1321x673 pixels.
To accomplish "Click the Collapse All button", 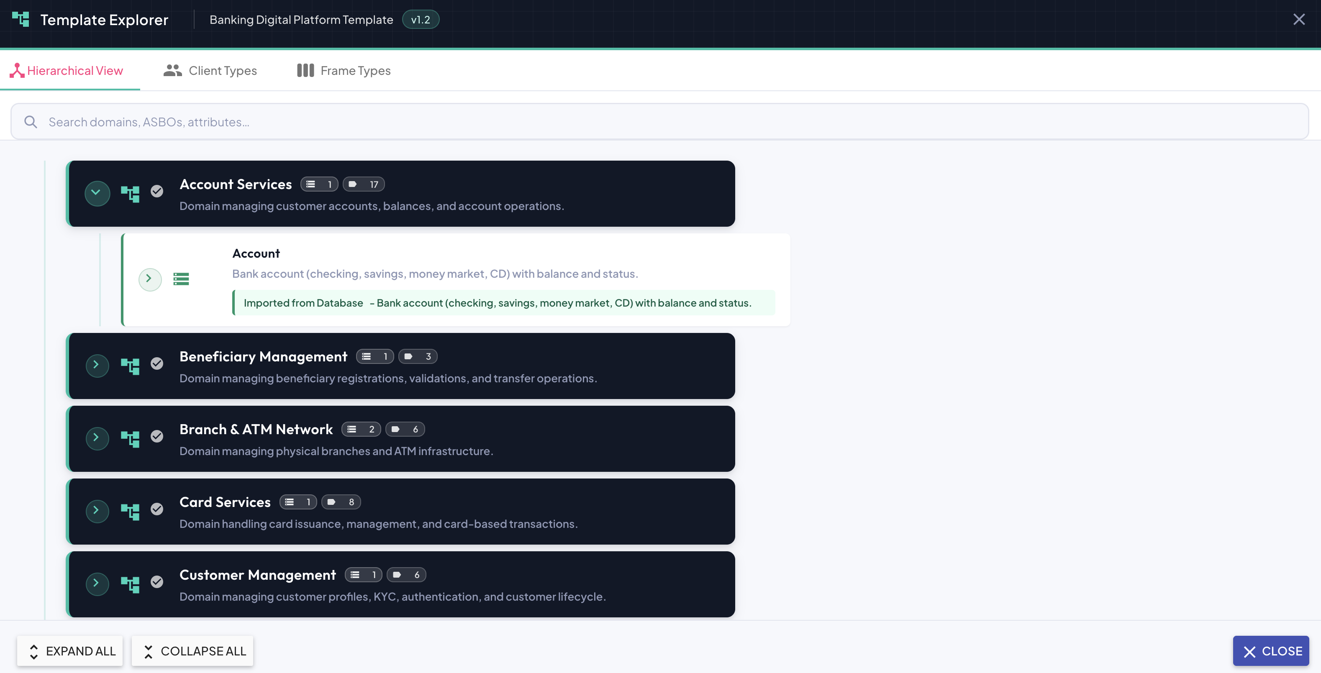I will coord(192,651).
